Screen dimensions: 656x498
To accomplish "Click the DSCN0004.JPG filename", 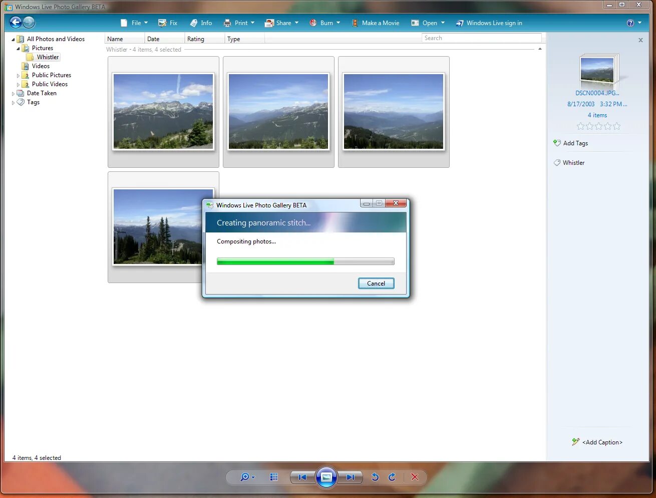I will point(597,93).
